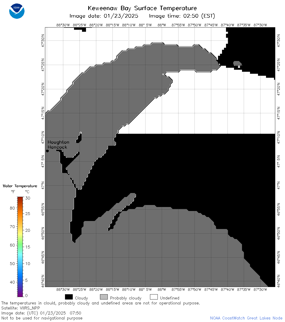The image size is (285, 322).
Task: Select the white Undefined legend swatch
Action: [154, 297]
